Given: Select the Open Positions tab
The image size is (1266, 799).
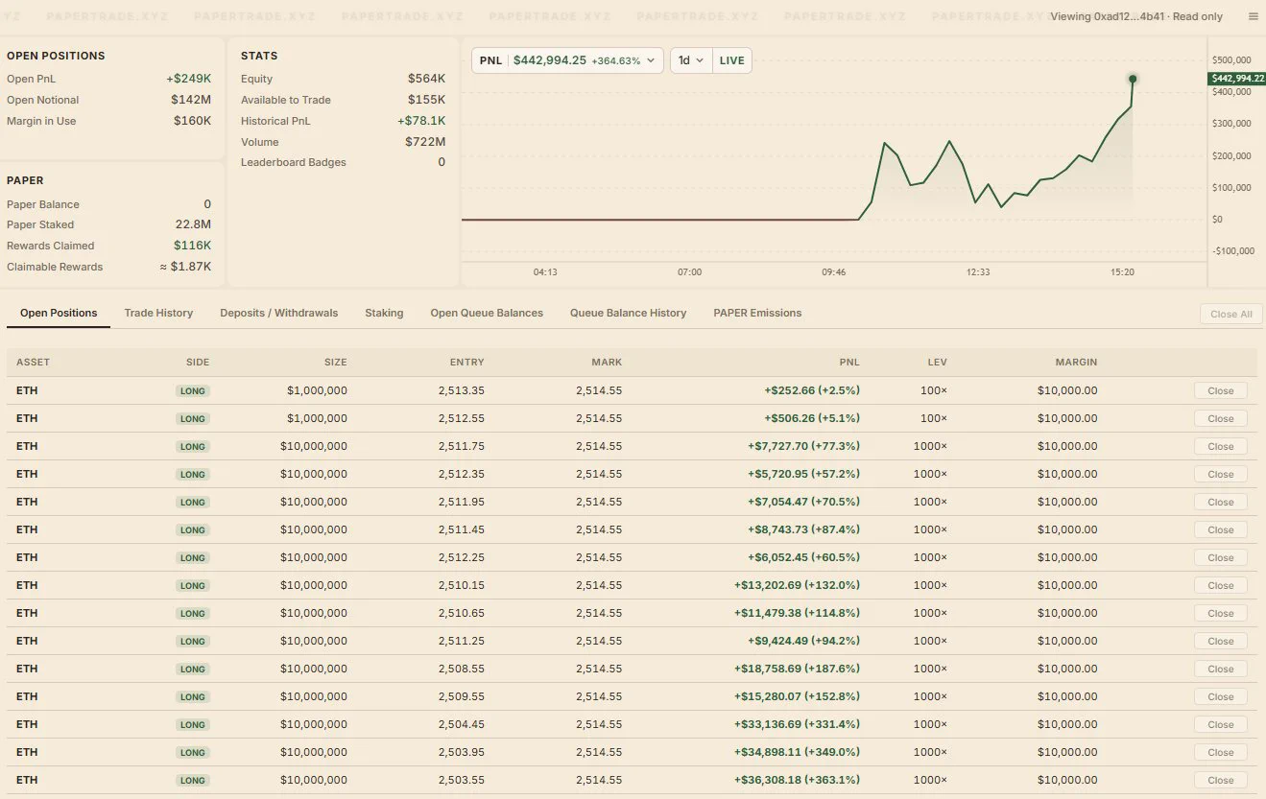Looking at the screenshot, I should [x=59, y=313].
